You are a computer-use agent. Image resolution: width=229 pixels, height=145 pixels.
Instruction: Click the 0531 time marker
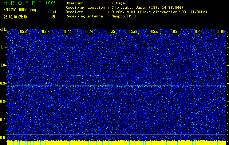click(x=24, y=32)
